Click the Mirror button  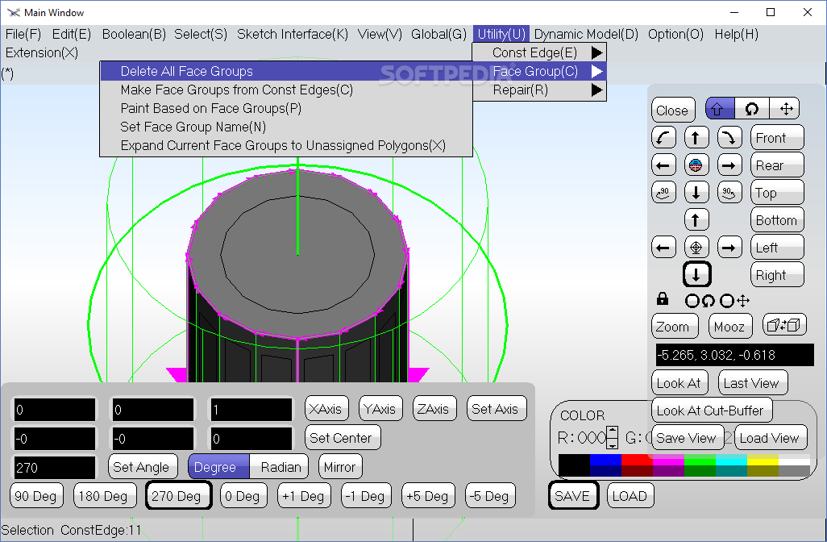pos(340,466)
